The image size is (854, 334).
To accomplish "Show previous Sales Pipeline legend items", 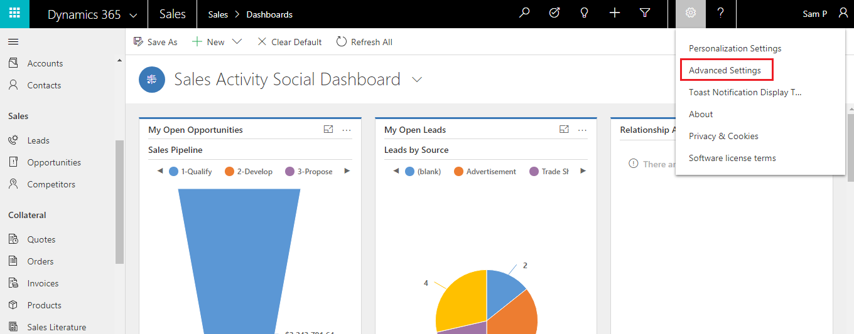I will click(x=160, y=171).
